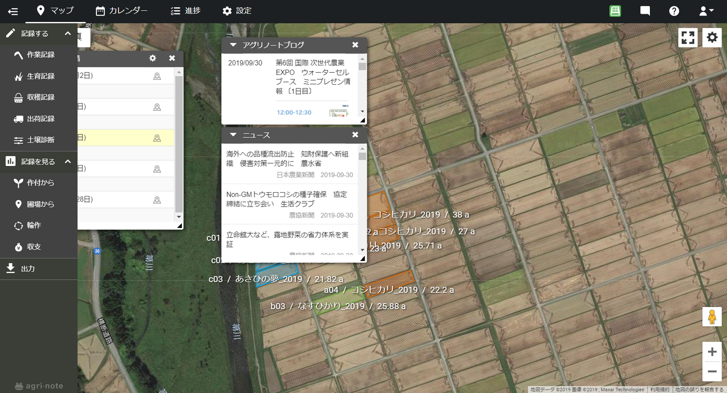View records 圃場から

pyautogui.click(x=39, y=204)
